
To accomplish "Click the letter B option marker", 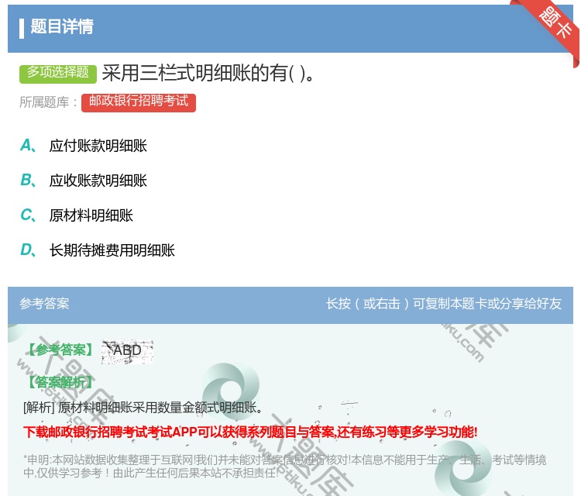I will pyautogui.click(x=28, y=181).
